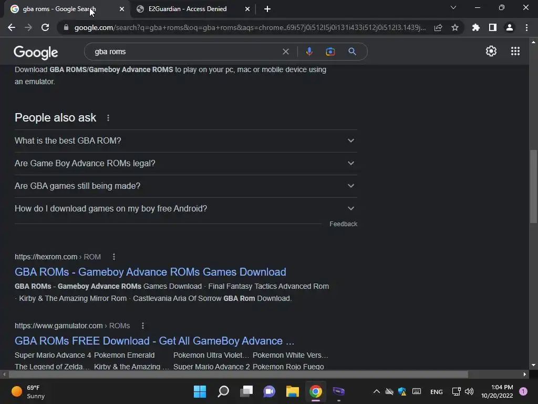
Task: Open Teams Chat on taskbar
Action: pos(270,391)
